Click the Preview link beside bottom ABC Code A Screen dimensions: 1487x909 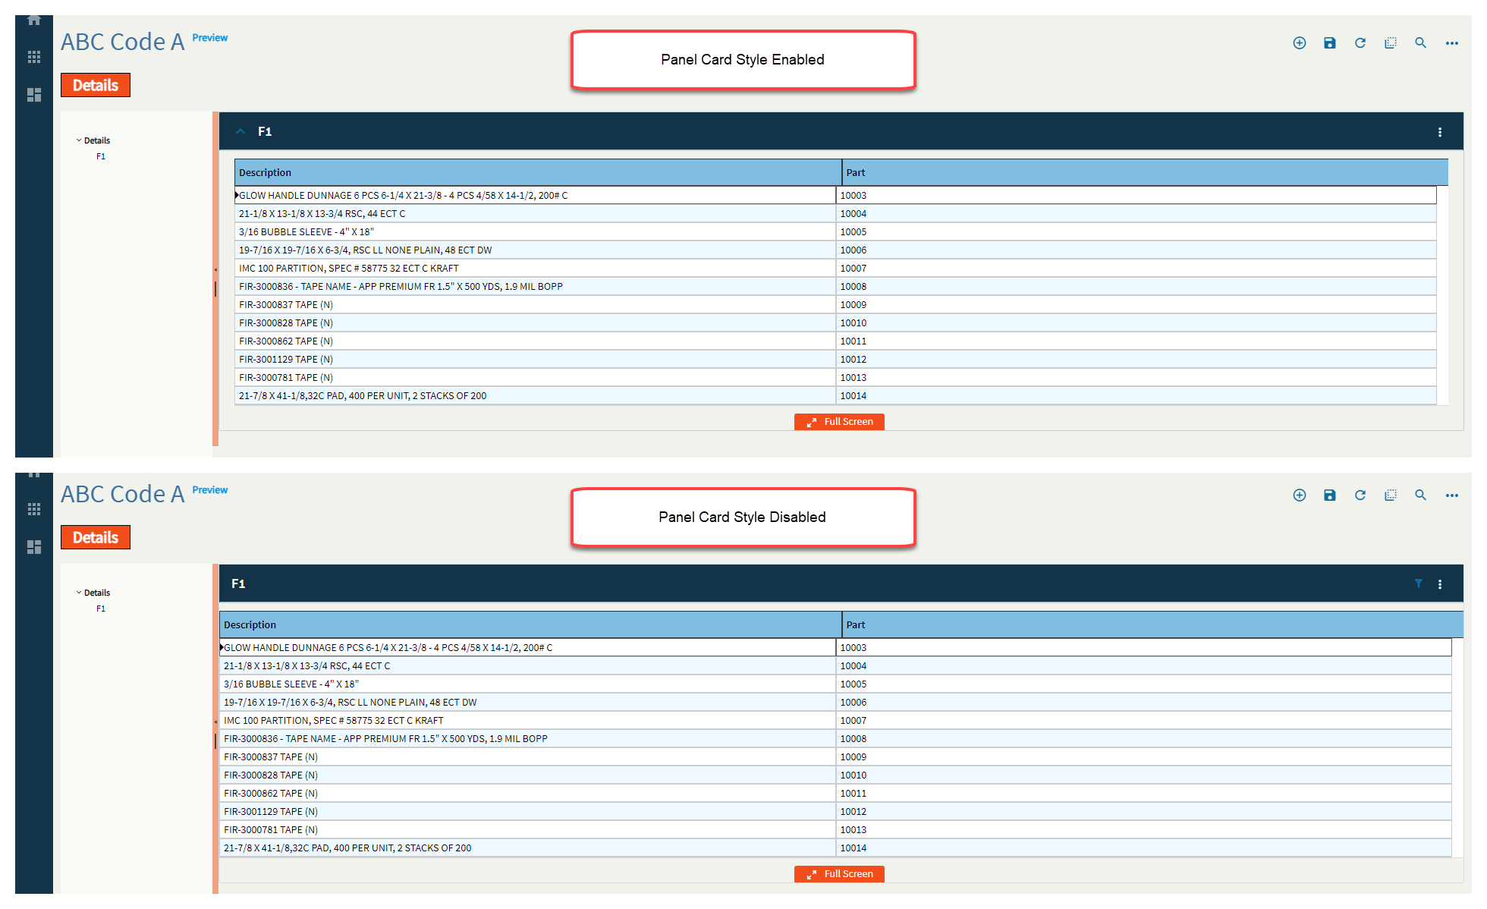pos(210,490)
